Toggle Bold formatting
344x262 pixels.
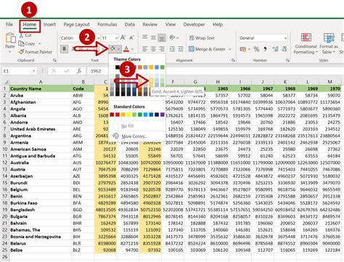point(64,49)
